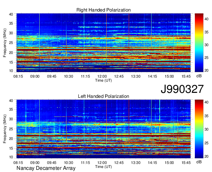
Task: Click the 08:15 time tick under Right Handed plot
Action: point(18,76)
